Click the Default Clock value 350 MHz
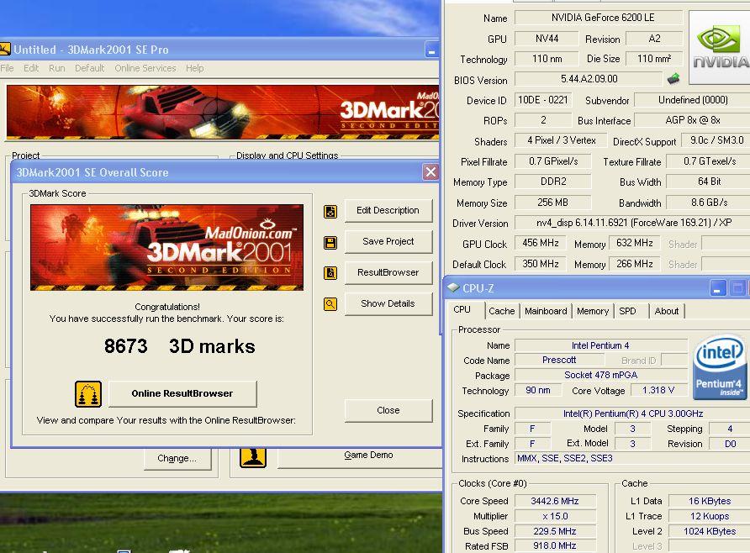The height and width of the screenshot is (553, 750). [x=541, y=263]
